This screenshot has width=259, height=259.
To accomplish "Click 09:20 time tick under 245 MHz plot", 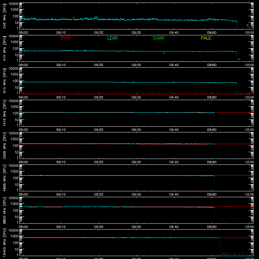I will click(x=99, y=33).
